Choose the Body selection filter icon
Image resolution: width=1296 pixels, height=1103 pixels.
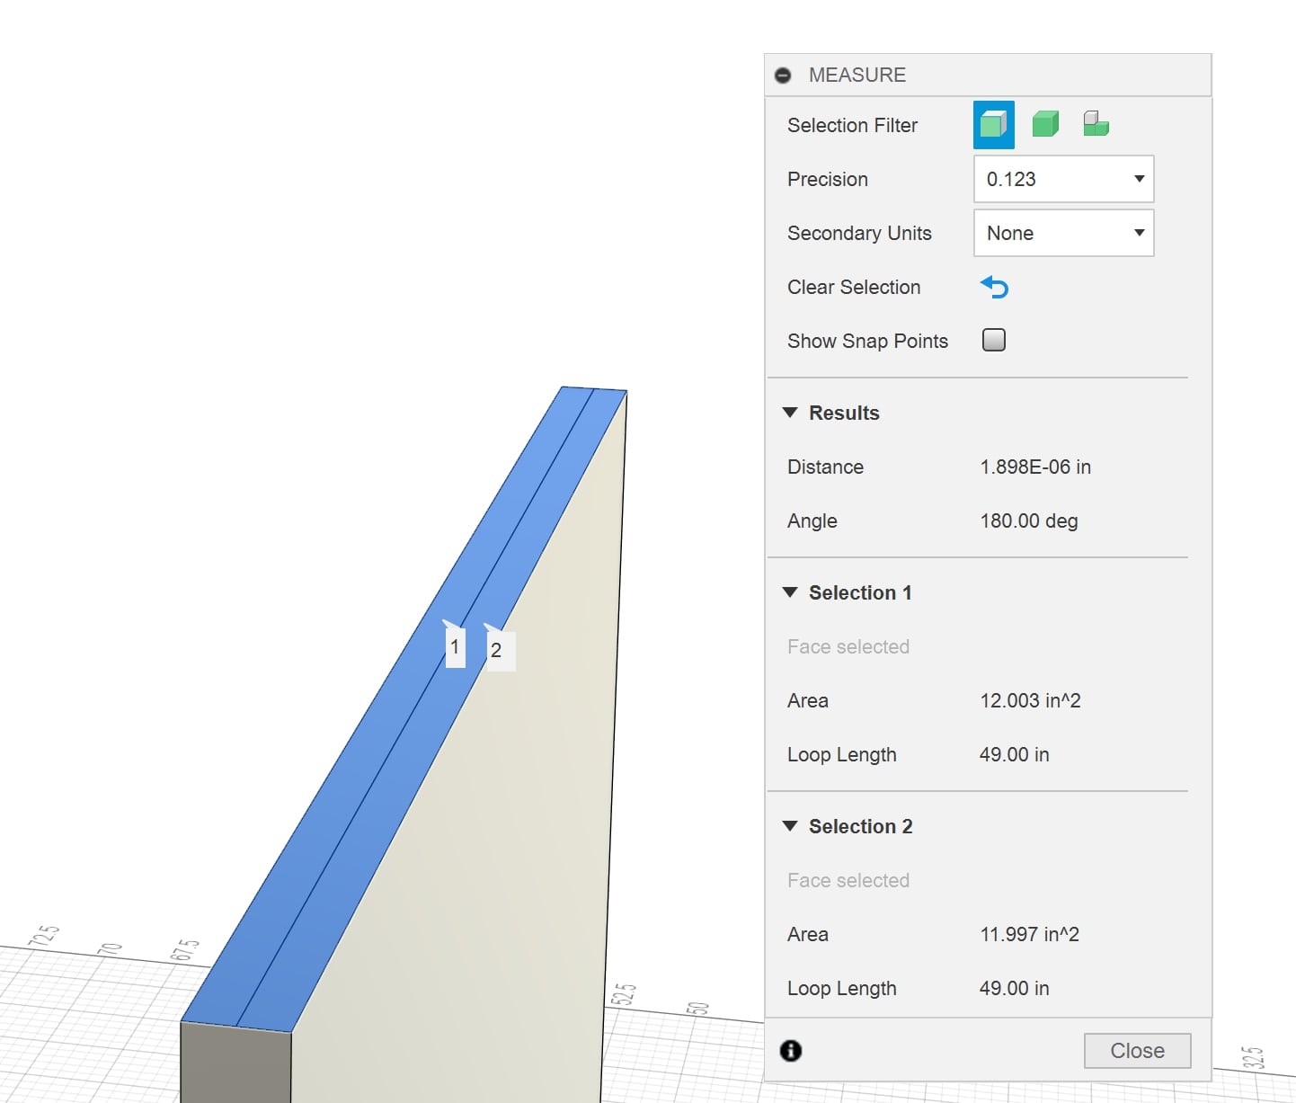(1045, 124)
